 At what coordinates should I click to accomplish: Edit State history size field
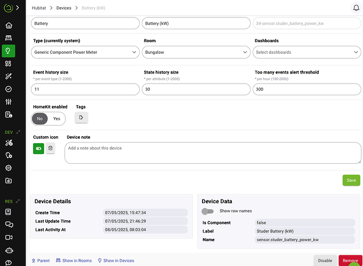pos(196,89)
